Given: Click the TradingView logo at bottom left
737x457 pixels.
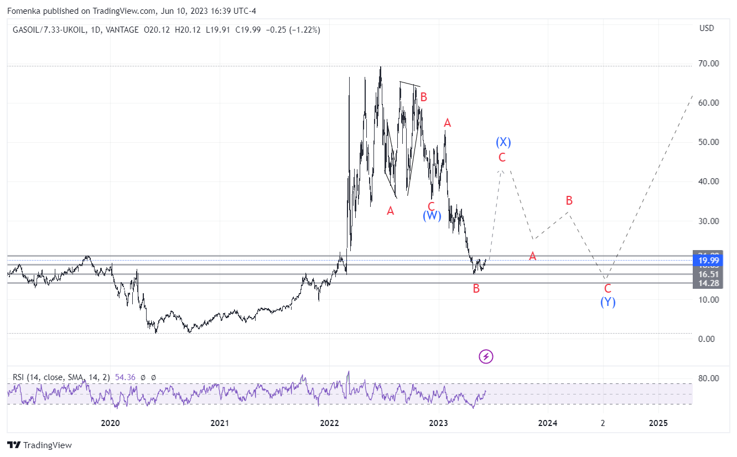Looking at the screenshot, I should click(39, 445).
